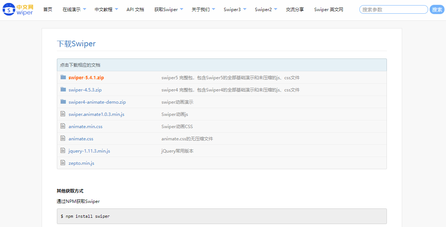The height and width of the screenshot is (227, 446).
Task: Download swiper.animate1.0.3.min.js
Action: tap(96, 114)
